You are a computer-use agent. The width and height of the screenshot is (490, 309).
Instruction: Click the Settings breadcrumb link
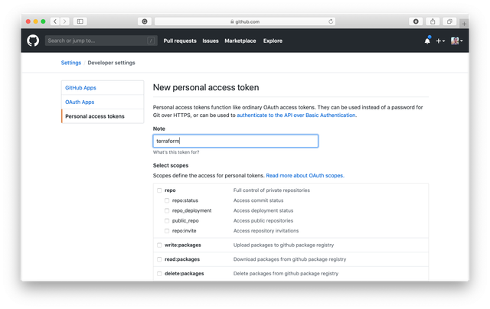[71, 63]
